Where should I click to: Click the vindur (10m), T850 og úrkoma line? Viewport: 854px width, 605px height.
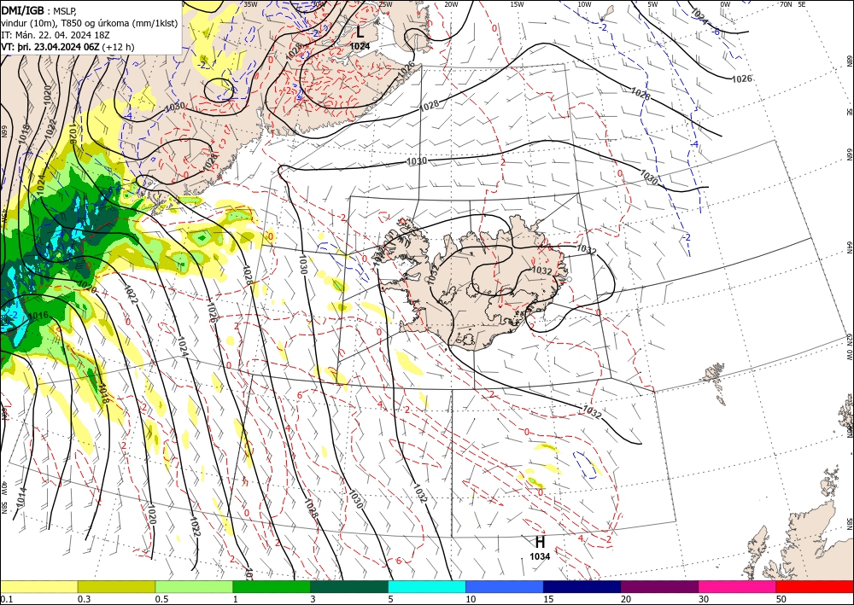pos(89,22)
